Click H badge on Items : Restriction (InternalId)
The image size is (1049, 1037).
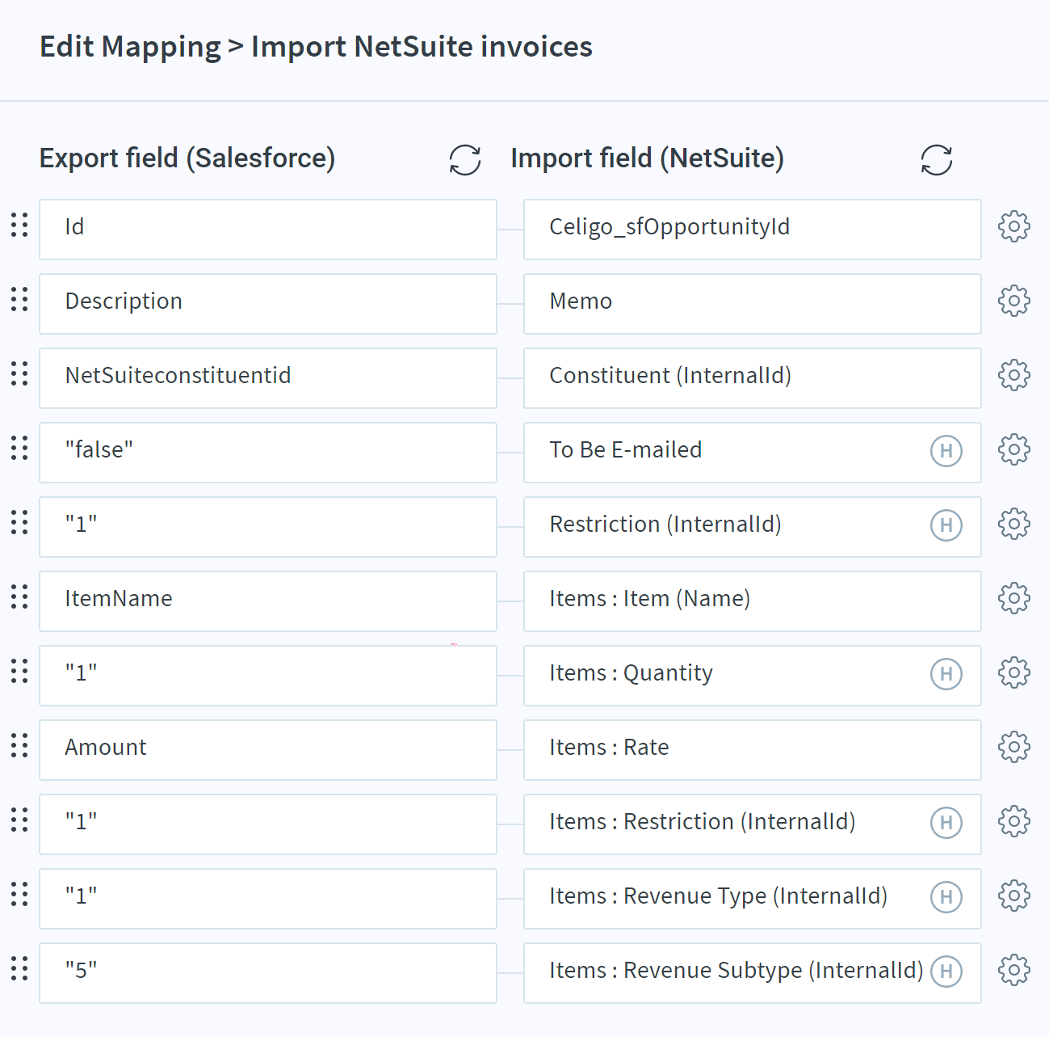(x=946, y=822)
